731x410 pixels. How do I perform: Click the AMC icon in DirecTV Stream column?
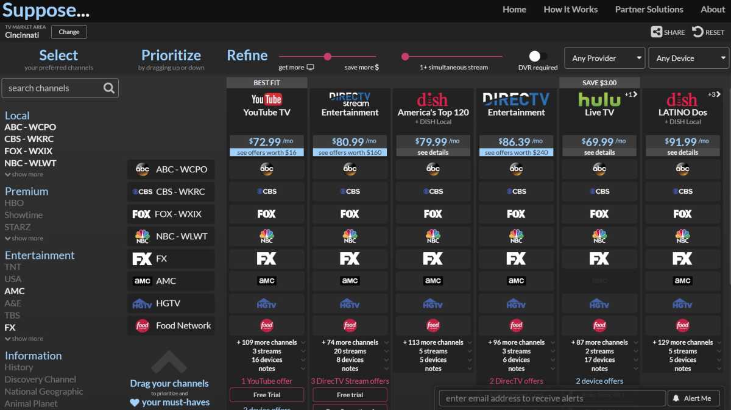click(350, 281)
